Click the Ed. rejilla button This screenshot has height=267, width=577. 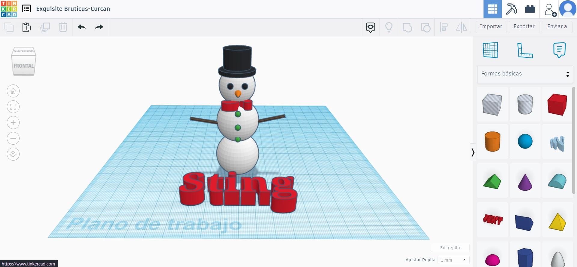click(450, 248)
